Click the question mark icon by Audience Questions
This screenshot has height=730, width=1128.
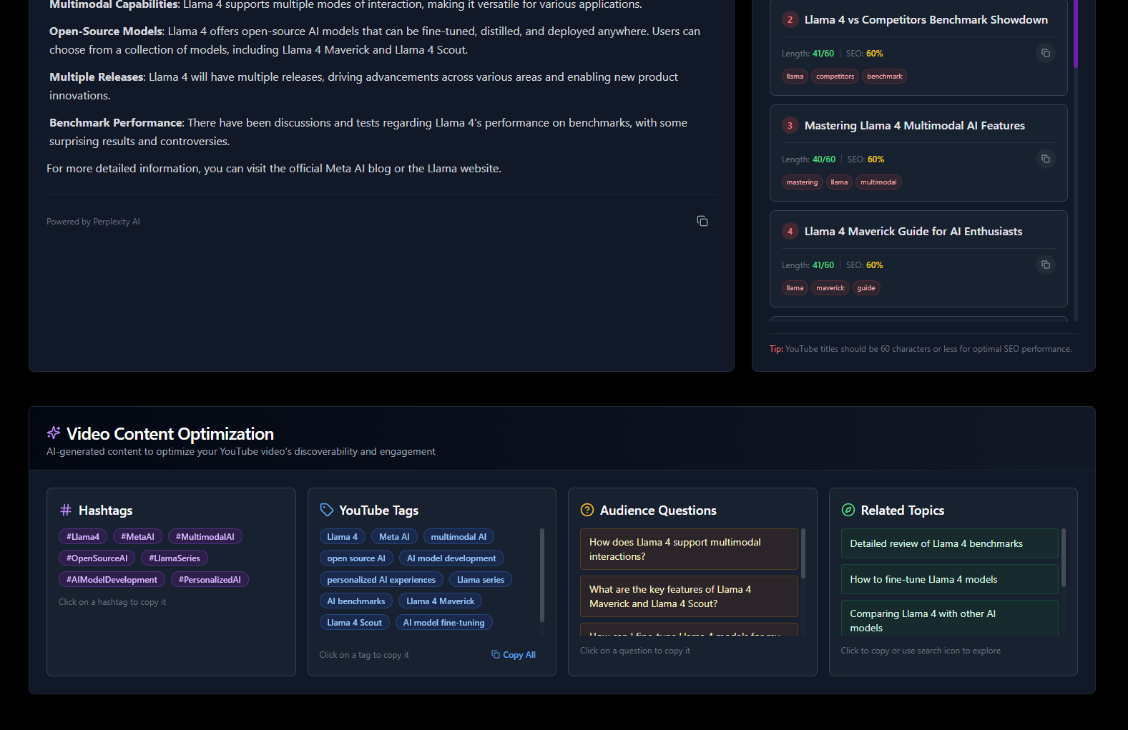(587, 510)
